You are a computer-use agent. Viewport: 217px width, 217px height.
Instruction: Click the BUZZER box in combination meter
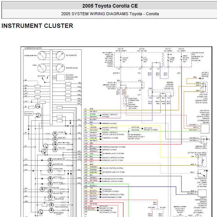(x=29, y=114)
